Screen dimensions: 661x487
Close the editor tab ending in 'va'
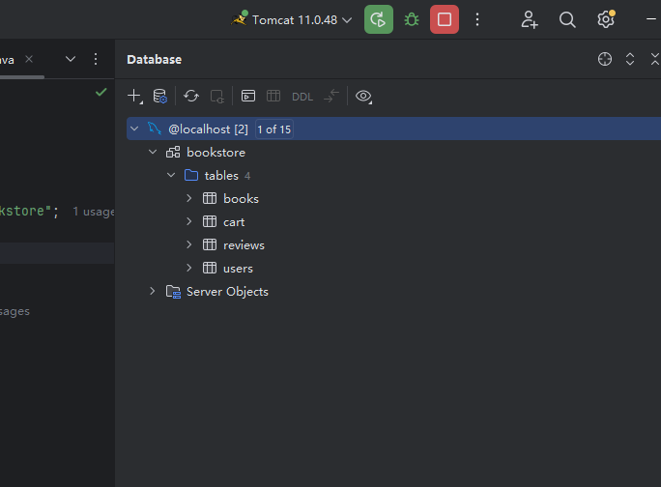coord(29,59)
